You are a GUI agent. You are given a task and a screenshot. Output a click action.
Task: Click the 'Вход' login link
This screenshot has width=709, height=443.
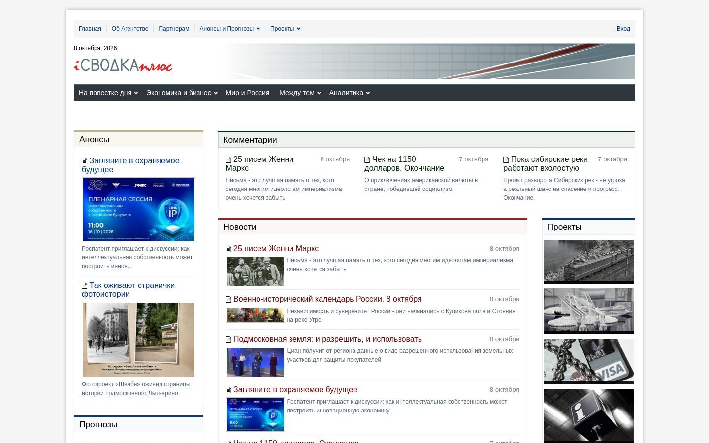623,29
